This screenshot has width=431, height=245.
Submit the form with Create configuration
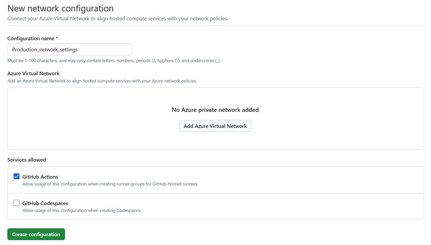point(36,234)
